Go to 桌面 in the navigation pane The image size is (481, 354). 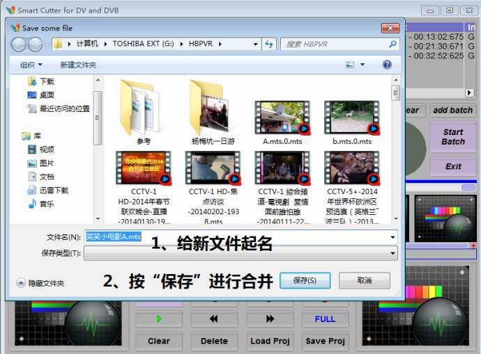[41, 95]
